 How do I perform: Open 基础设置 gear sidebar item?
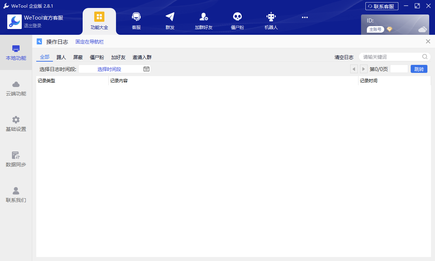point(16,124)
